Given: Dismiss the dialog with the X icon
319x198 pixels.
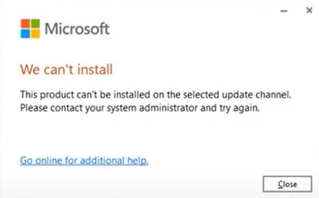Looking at the screenshot, I should click(309, 10).
